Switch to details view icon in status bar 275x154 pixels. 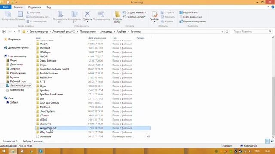[267, 141]
